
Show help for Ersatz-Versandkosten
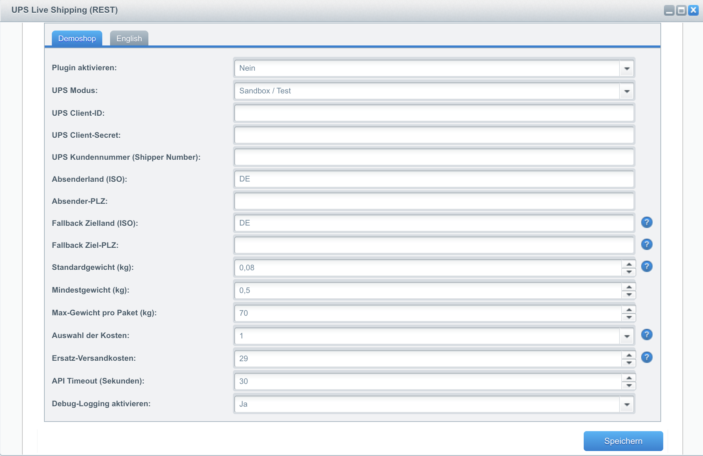click(x=647, y=358)
